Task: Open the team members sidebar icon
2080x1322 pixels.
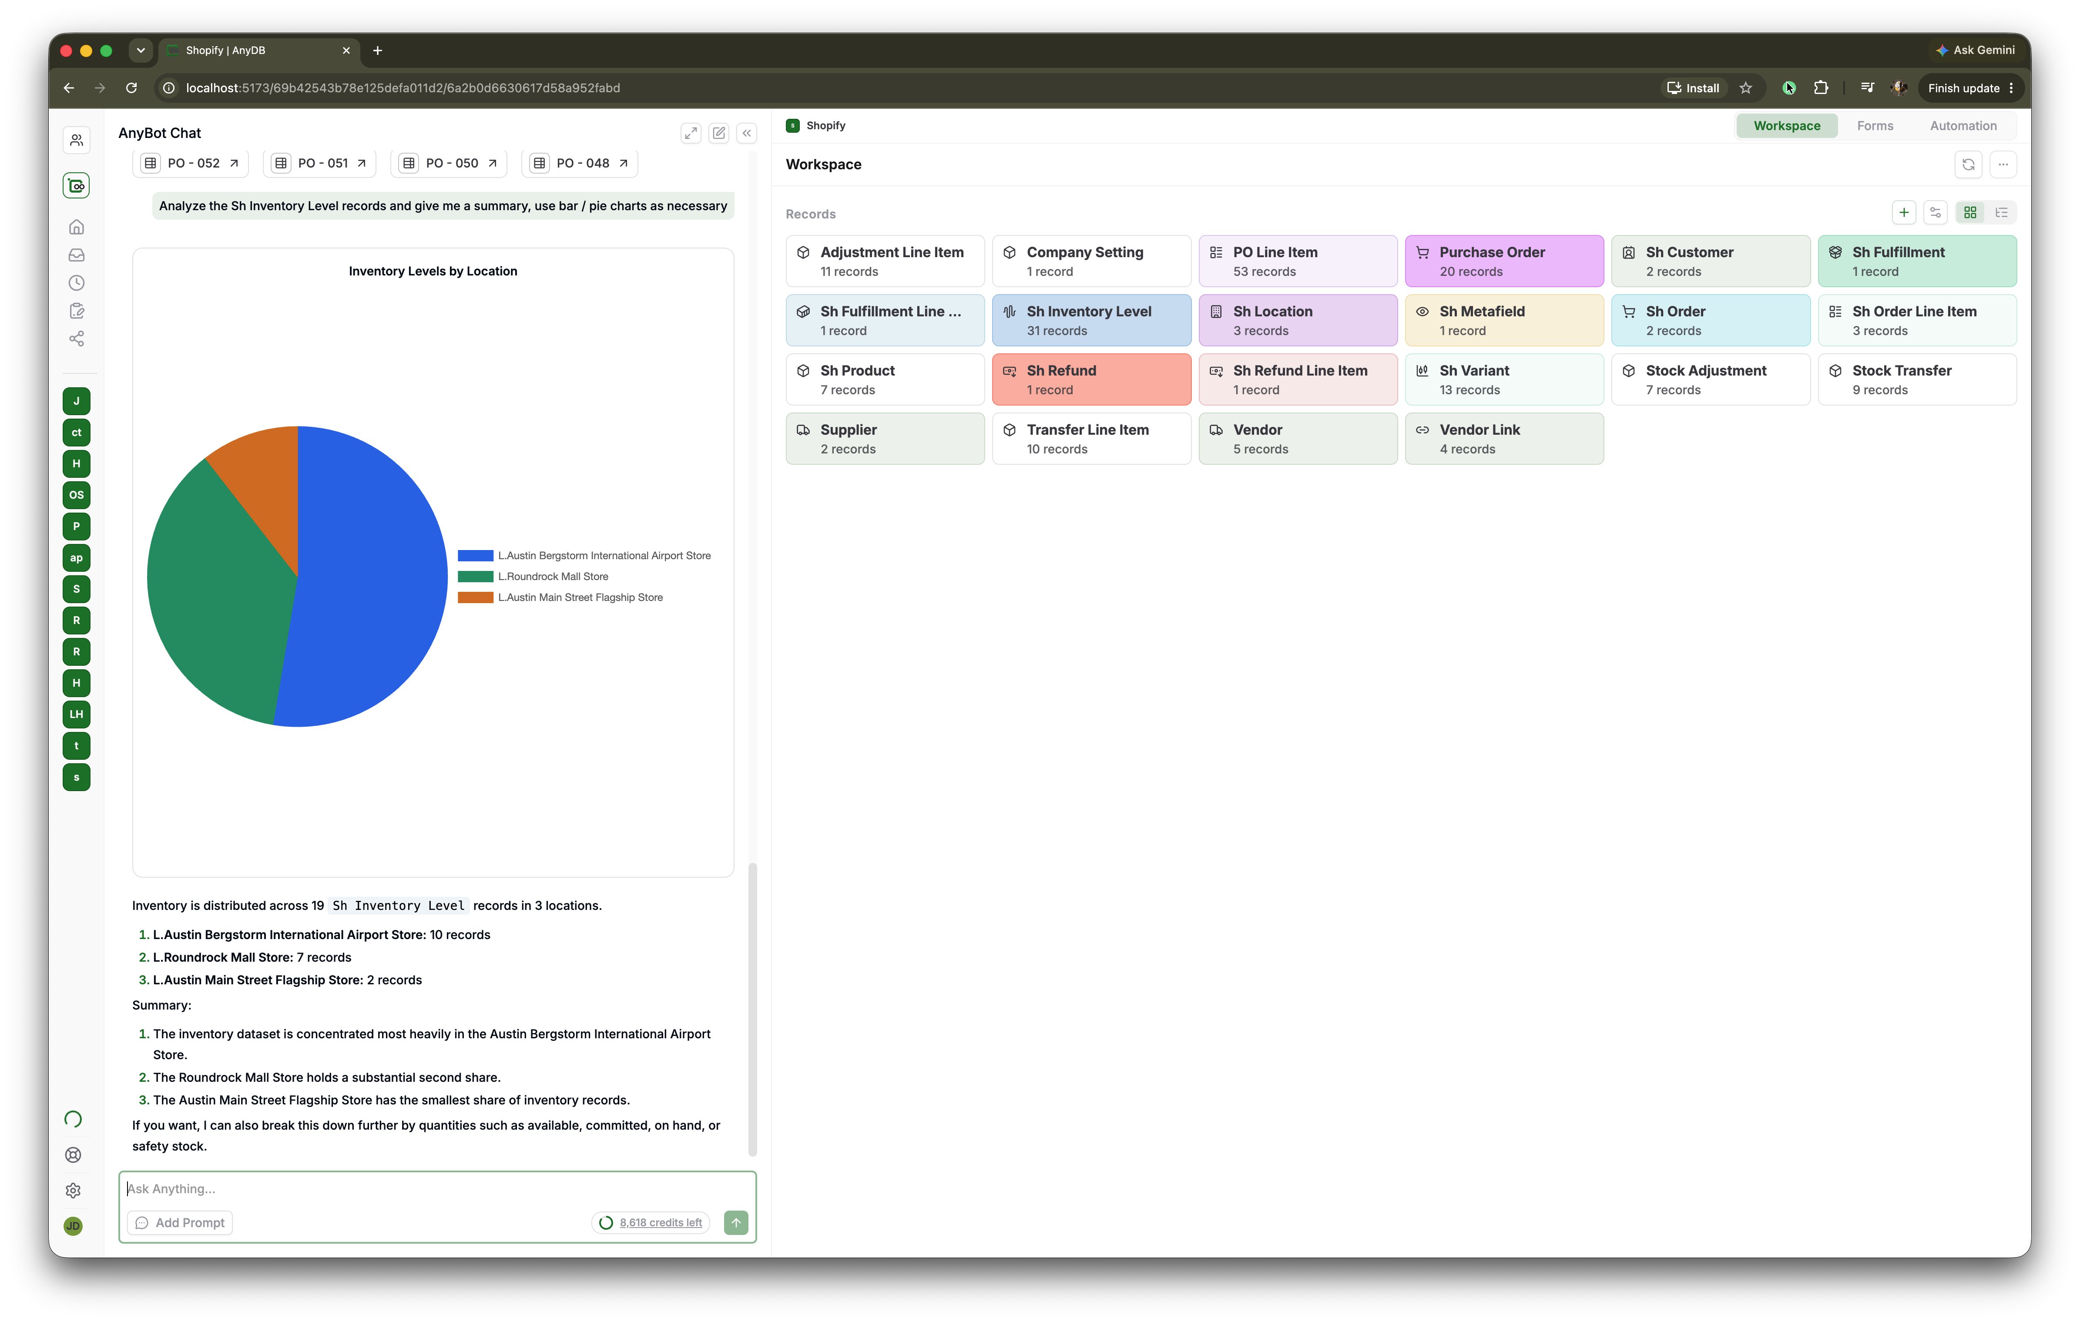Action: click(76, 140)
